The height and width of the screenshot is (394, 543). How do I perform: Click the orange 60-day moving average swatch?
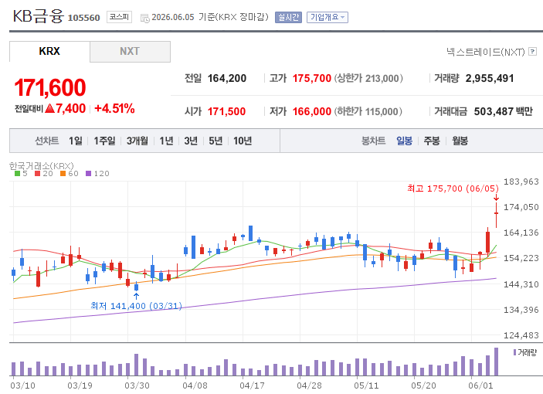[63, 174]
